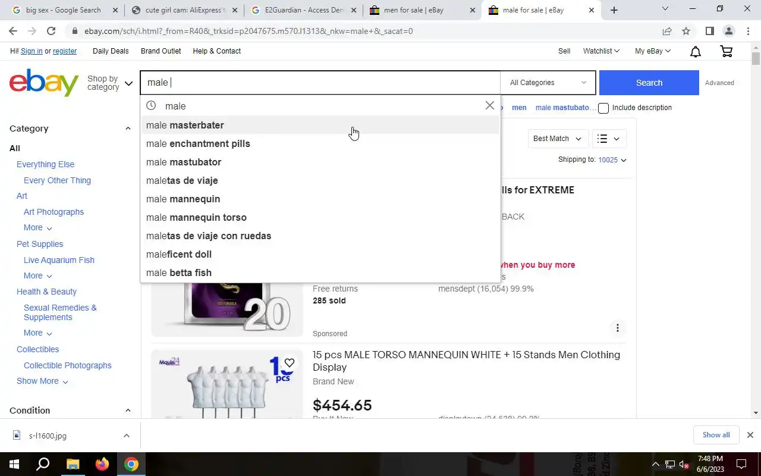The width and height of the screenshot is (761, 476).
Task: Click the Chrome taskbar icon
Action: [131, 464]
